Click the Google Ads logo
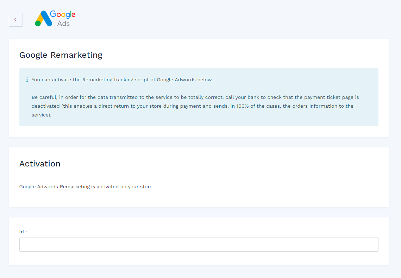This screenshot has width=401, height=278. pyautogui.click(x=55, y=19)
